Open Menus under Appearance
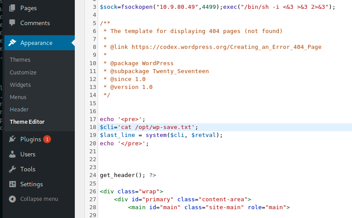 pyautogui.click(x=18, y=97)
